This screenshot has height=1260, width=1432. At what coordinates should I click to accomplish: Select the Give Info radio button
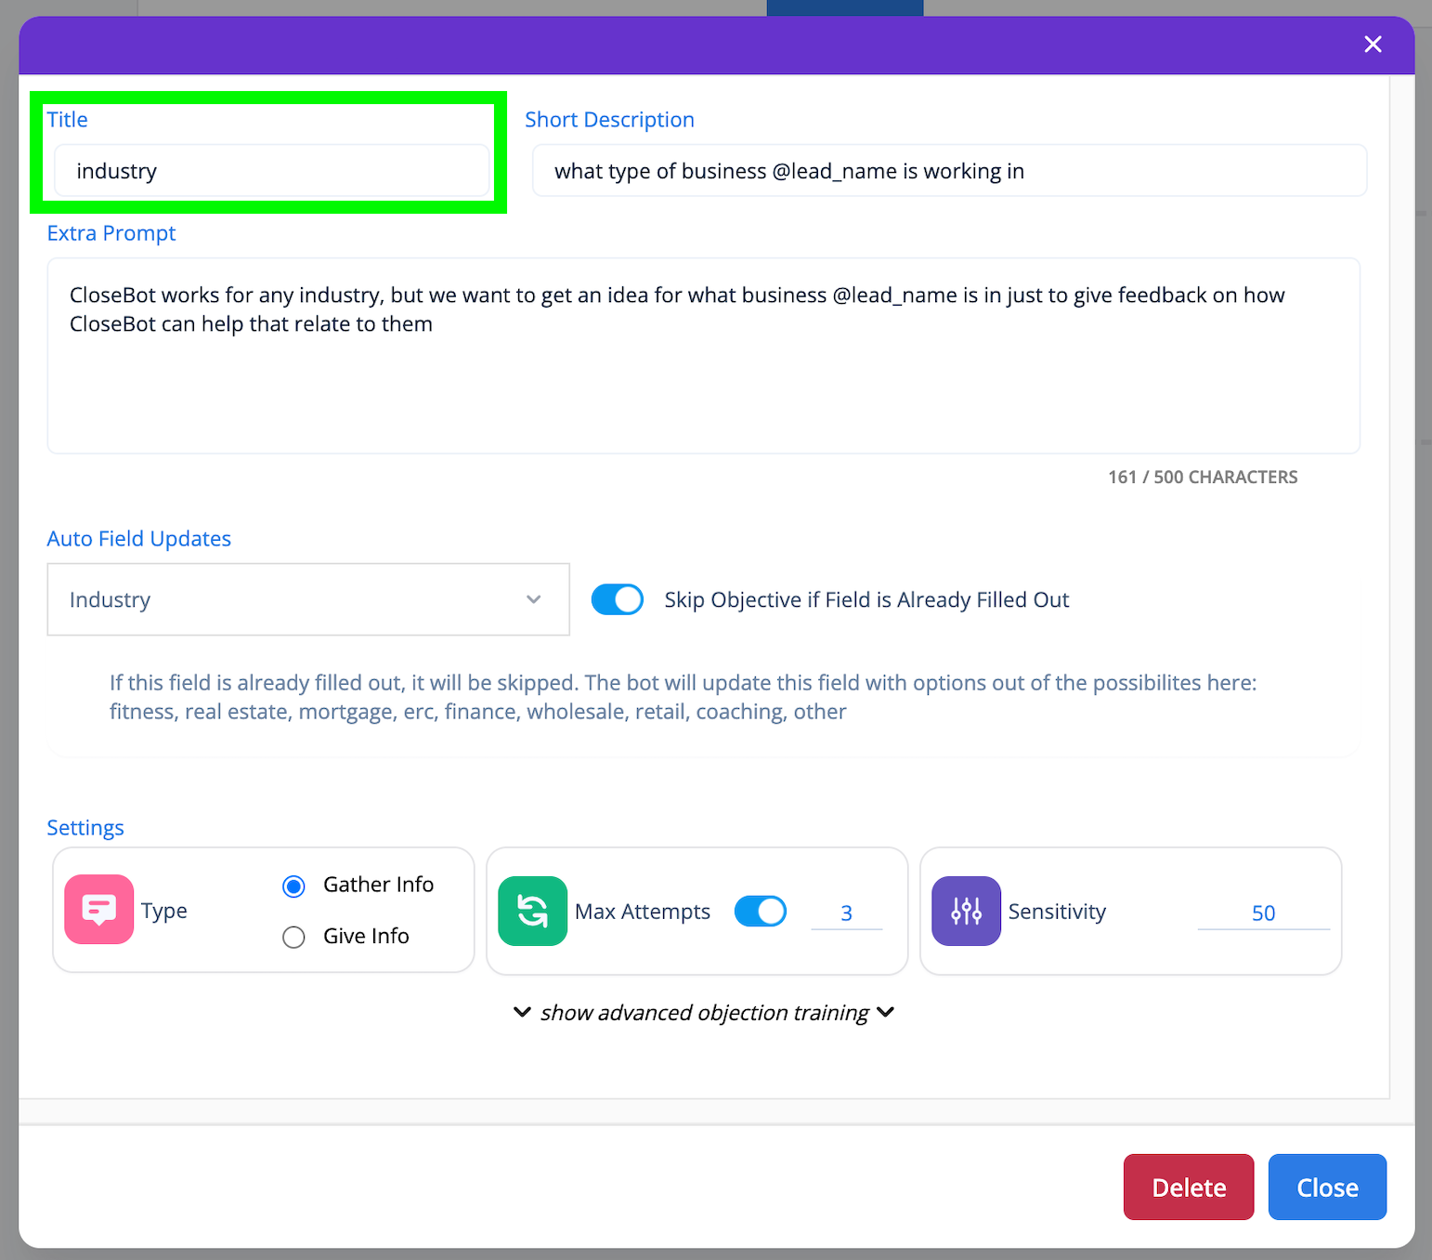coord(293,938)
